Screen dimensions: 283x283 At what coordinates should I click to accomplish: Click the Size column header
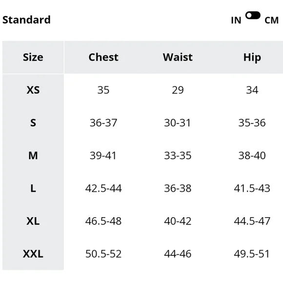click(x=33, y=58)
